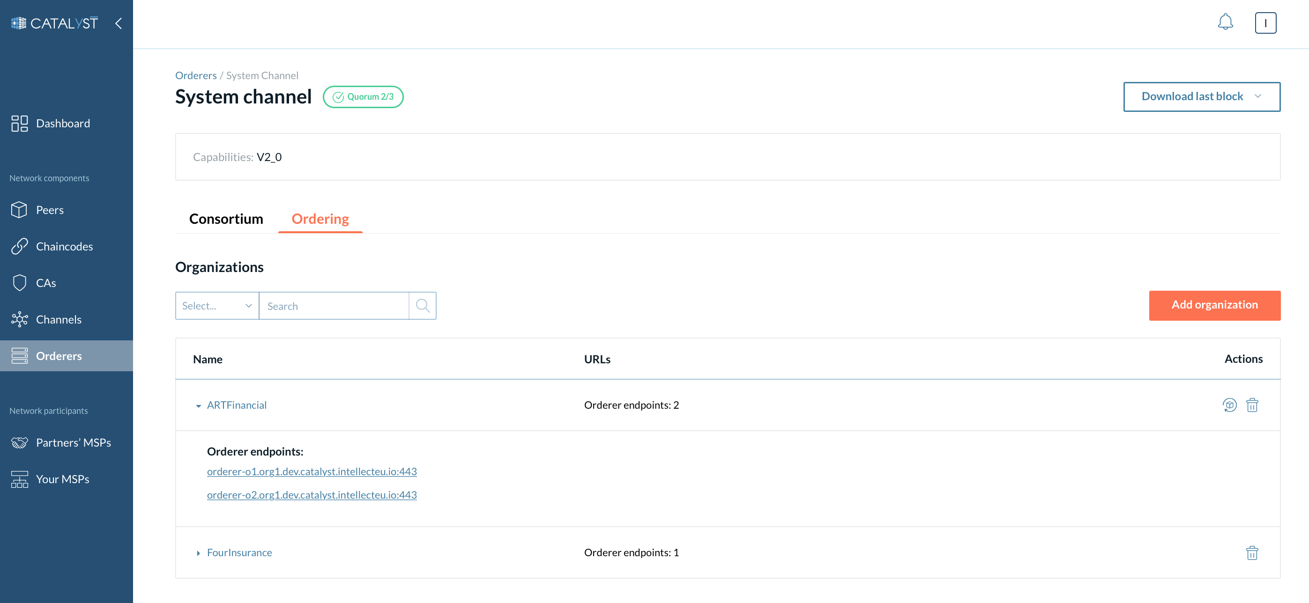
Task: Click orderer-o1.org1.dev.catalyst.intellecteu.io:443 link
Action: click(x=312, y=471)
